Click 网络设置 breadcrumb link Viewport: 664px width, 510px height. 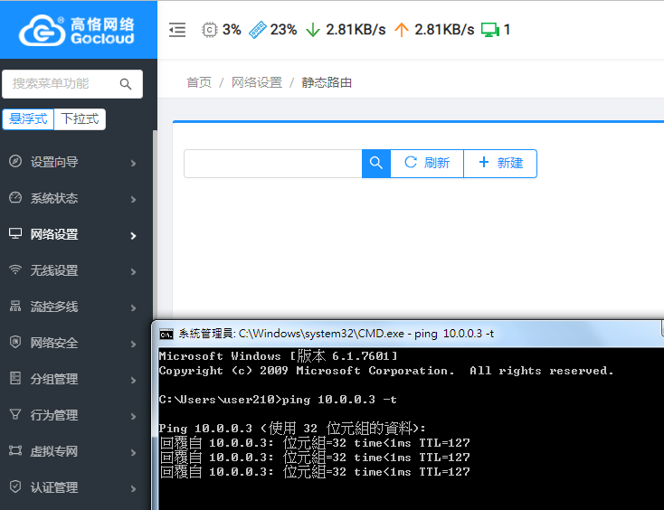tap(257, 82)
